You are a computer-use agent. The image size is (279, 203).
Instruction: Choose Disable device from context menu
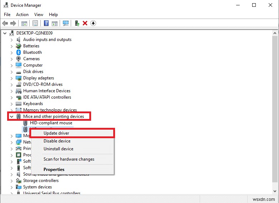click(73, 141)
